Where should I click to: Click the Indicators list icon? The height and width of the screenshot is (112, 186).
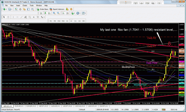tap(72, 13)
